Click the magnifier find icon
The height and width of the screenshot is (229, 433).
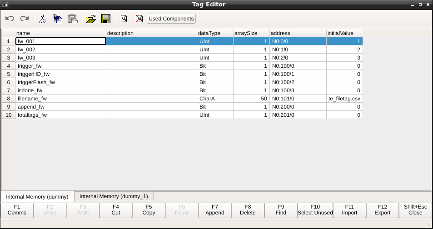coord(124,19)
